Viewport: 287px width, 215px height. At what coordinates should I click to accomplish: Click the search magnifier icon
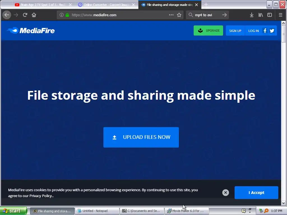click(x=191, y=15)
